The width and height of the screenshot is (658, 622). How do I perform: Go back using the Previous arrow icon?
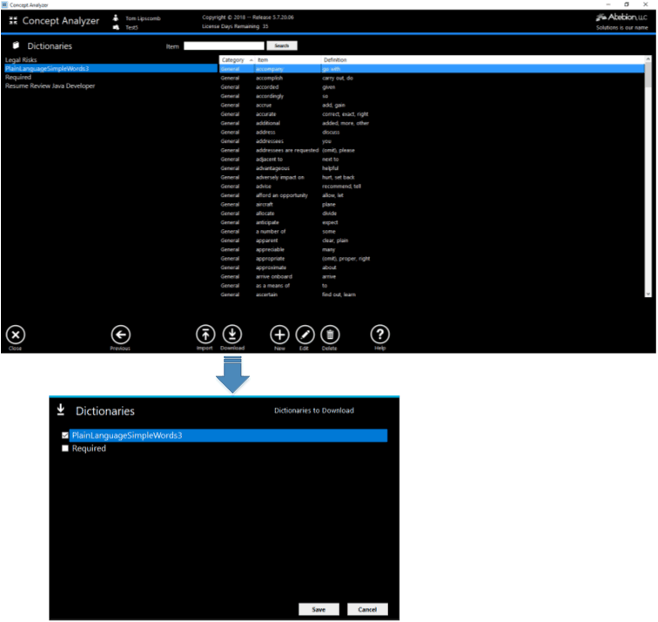coord(121,335)
